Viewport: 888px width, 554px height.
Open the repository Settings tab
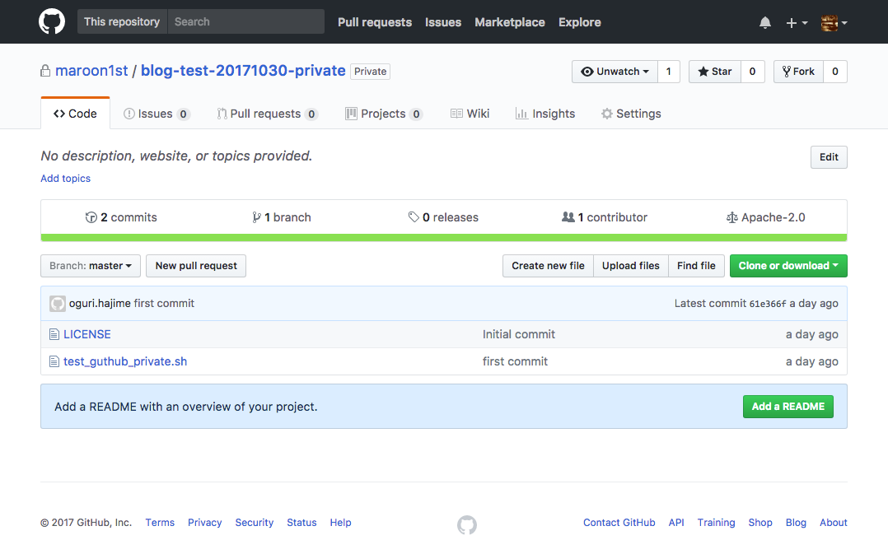pyautogui.click(x=631, y=113)
